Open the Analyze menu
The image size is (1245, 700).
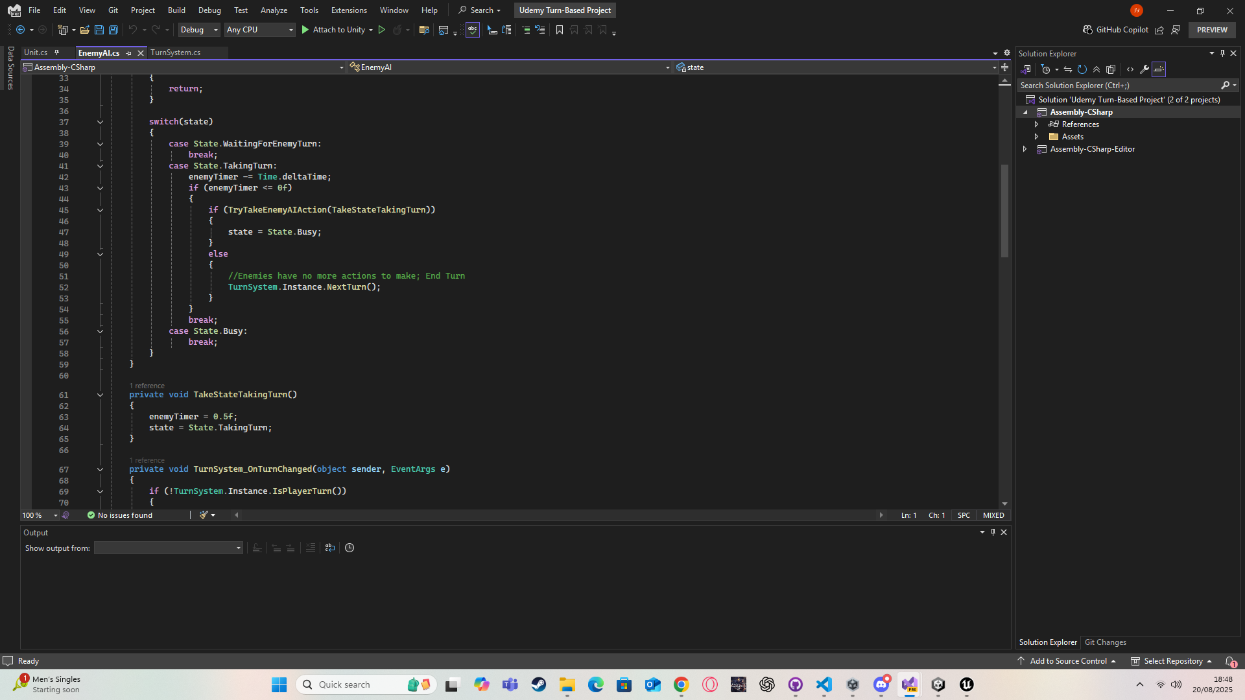point(274,10)
